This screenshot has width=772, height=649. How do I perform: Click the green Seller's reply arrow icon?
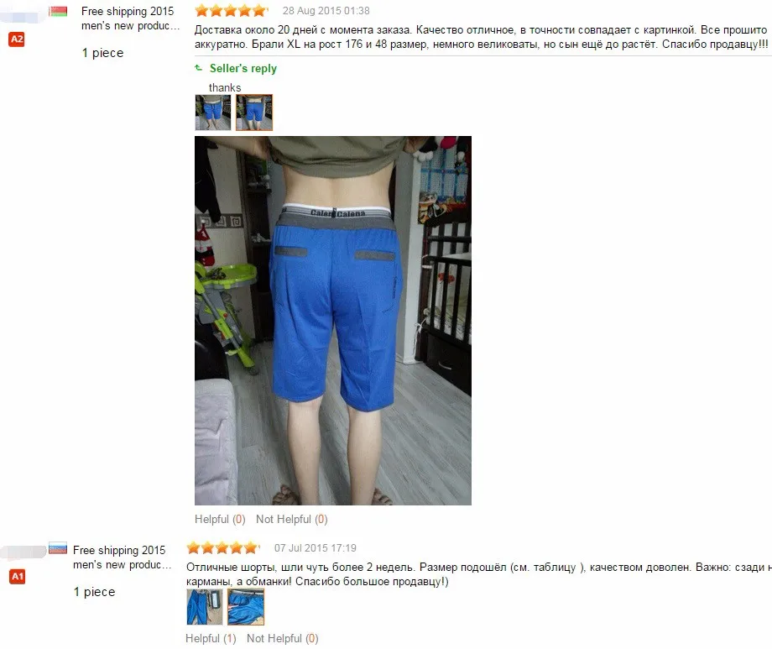pyautogui.click(x=198, y=68)
